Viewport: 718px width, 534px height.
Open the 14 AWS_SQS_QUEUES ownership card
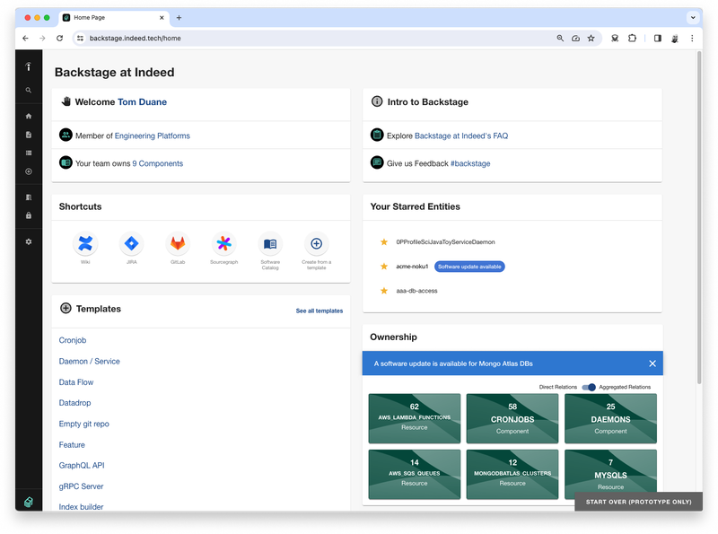(x=415, y=474)
